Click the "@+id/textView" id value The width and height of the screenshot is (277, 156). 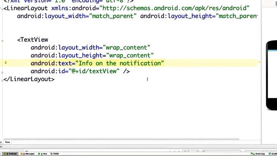pyautogui.click(x=94, y=71)
